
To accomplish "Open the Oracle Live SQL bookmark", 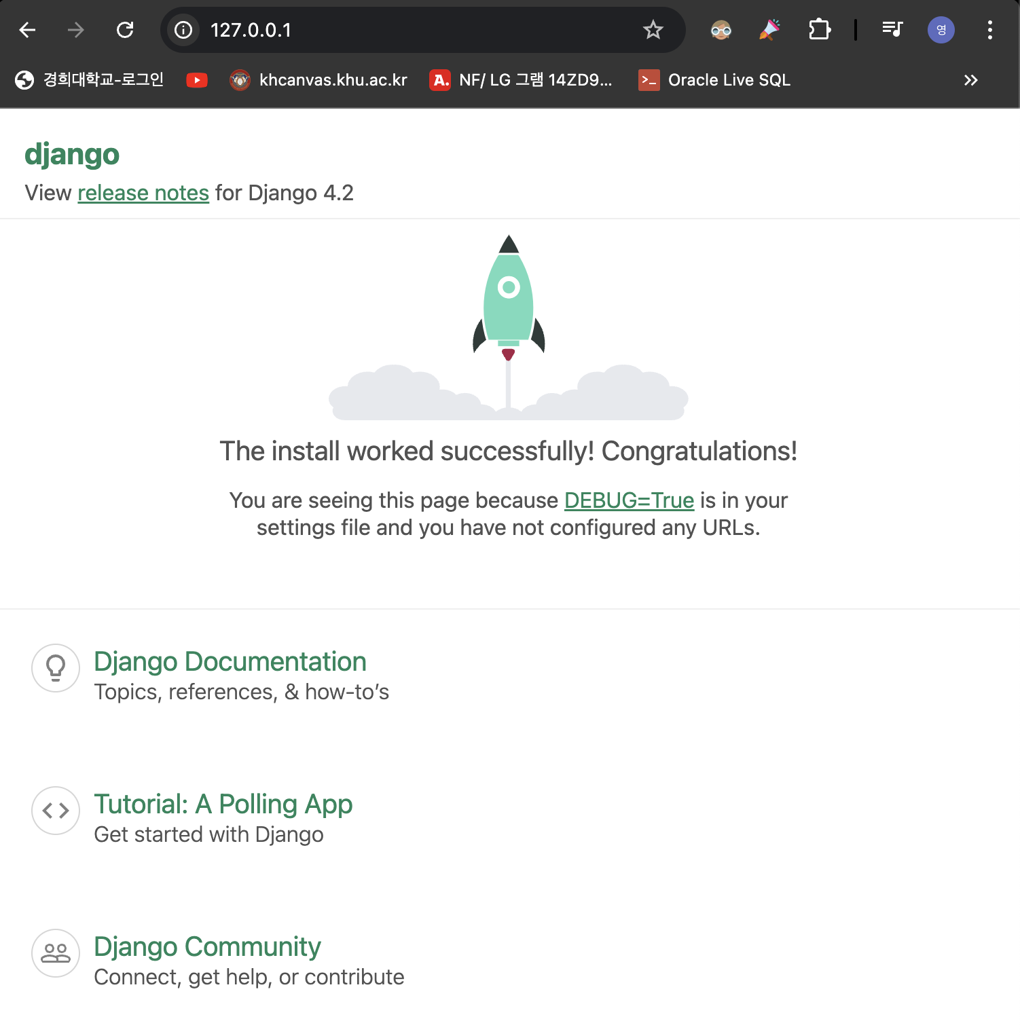I will pyautogui.click(x=714, y=80).
